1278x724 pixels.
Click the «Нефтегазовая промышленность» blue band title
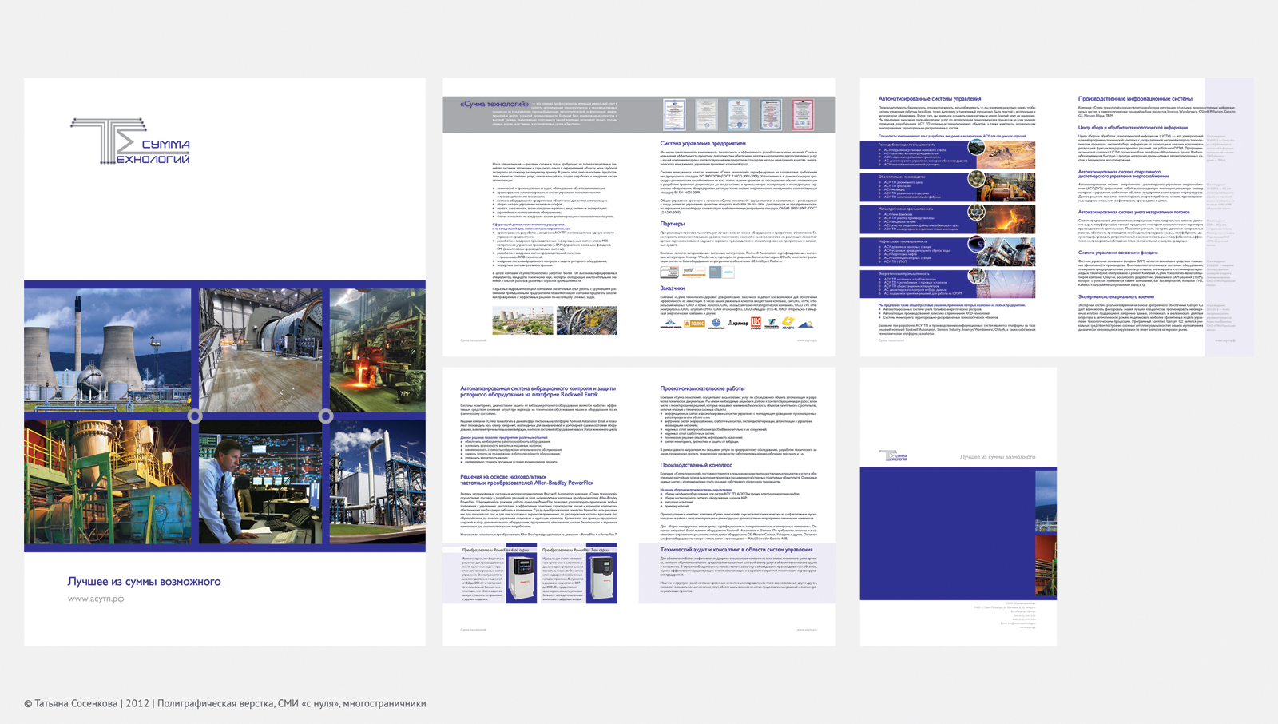903,241
